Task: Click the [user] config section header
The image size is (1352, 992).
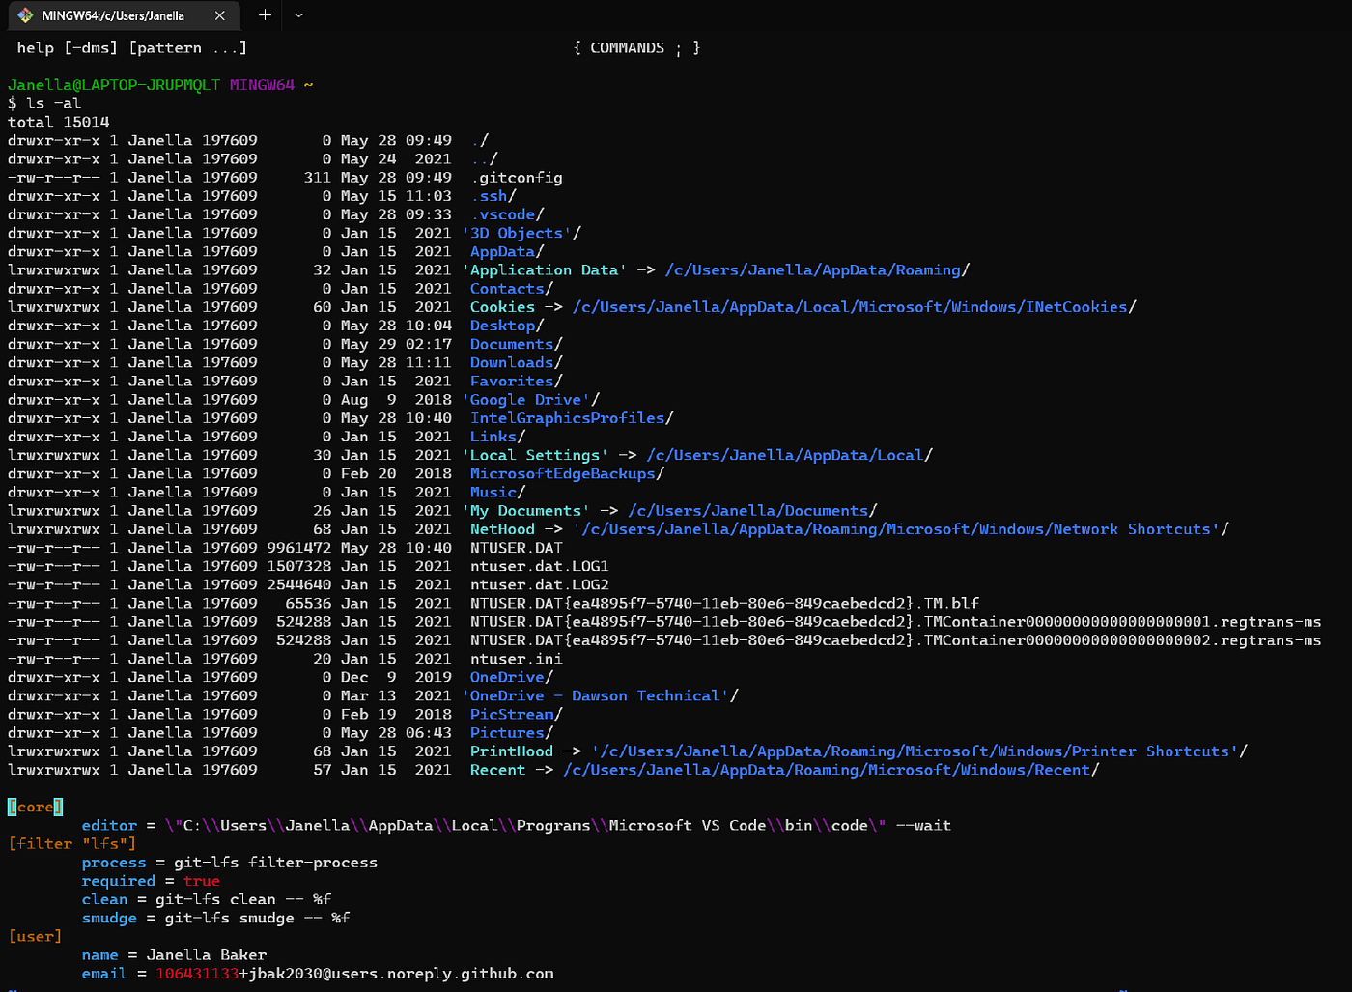Action: [x=36, y=936]
